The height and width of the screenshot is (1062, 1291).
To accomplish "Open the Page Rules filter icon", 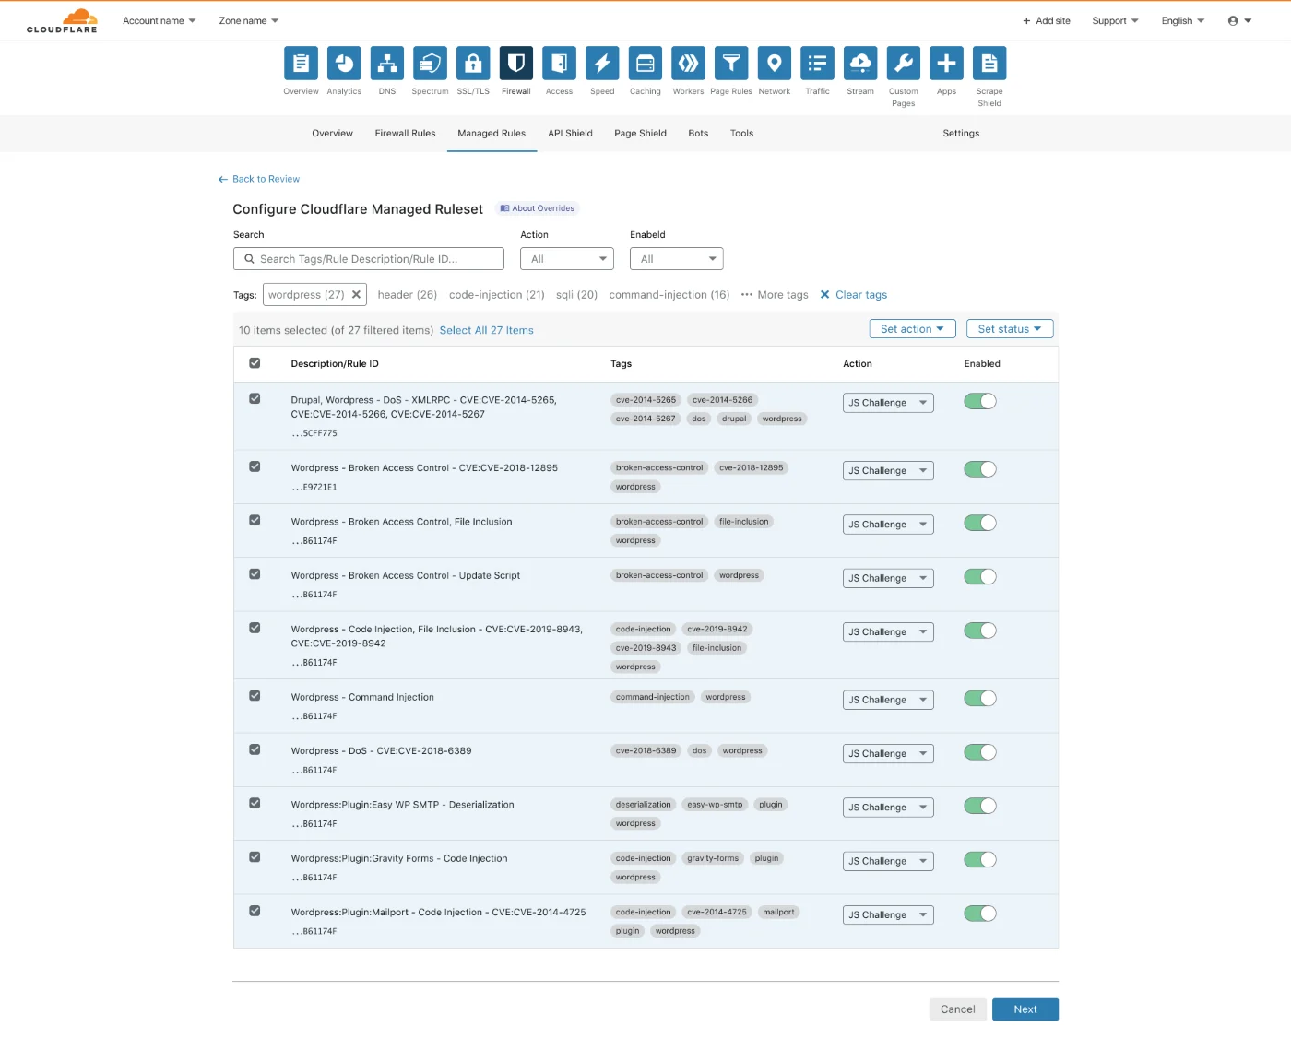I will click(731, 64).
